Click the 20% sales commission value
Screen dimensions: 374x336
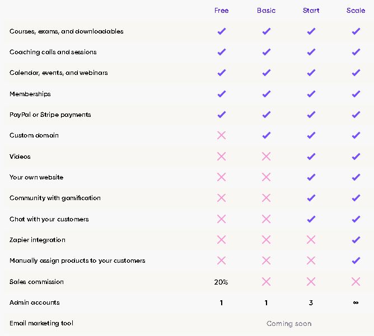point(221,282)
